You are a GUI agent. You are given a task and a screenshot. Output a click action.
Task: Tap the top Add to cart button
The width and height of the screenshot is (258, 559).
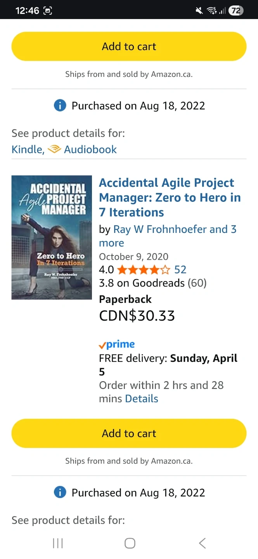pyautogui.click(x=129, y=47)
